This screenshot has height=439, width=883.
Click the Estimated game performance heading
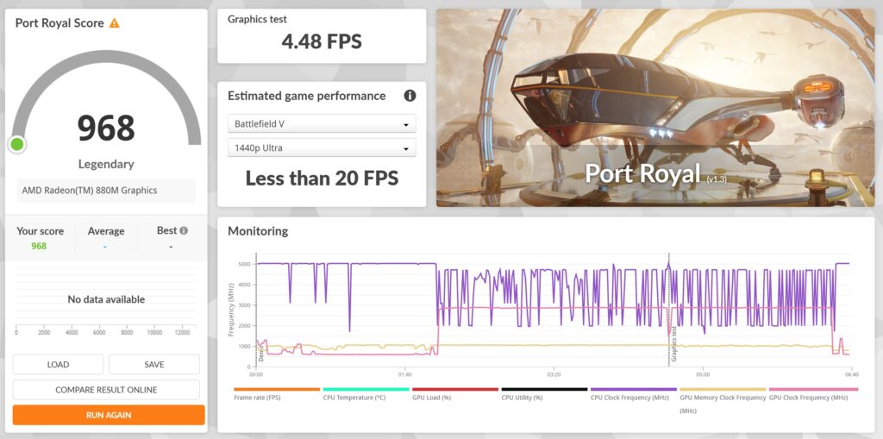307,96
